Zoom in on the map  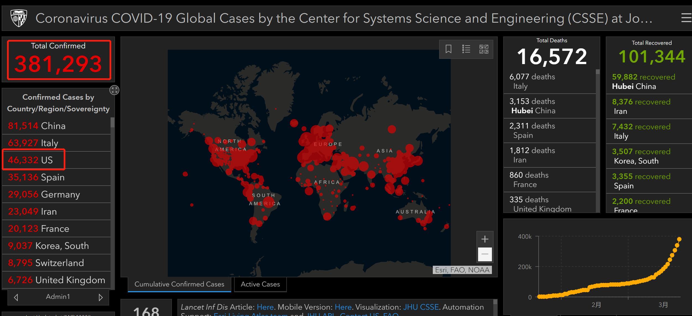(x=485, y=239)
